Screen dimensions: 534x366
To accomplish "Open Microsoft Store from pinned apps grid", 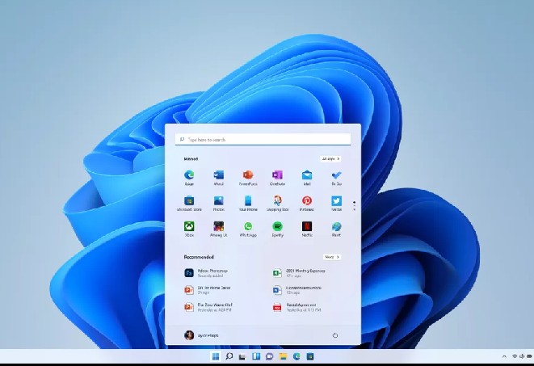I will click(189, 204).
